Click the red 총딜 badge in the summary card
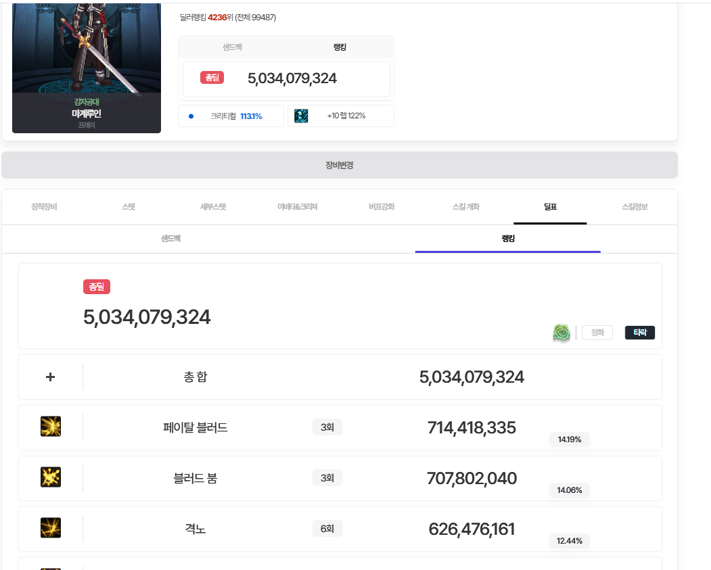 (212, 78)
